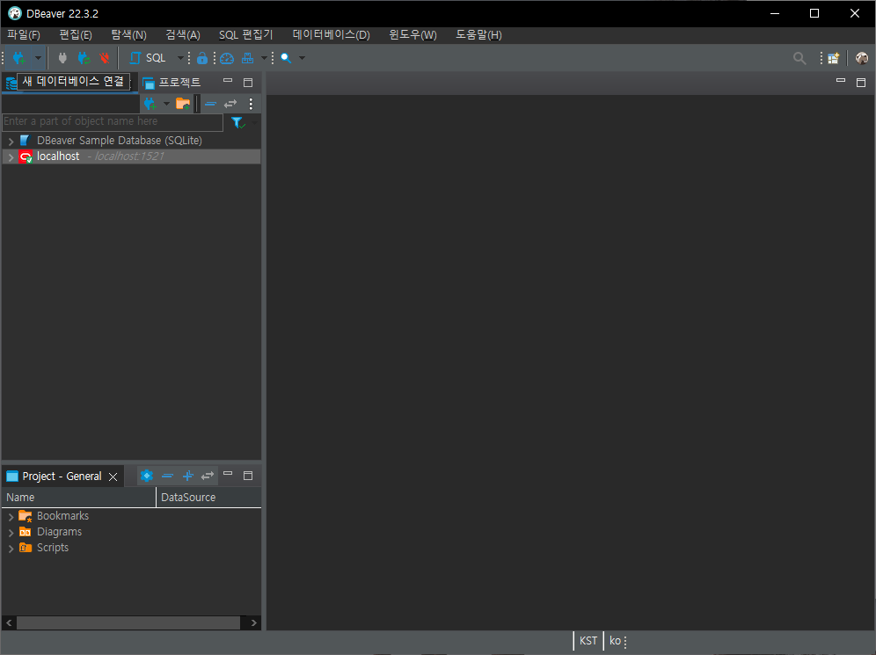This screenshot has width=876, height=655.
Task: Select DBeaver Sample Database (SQLite)
Action: 120,141
